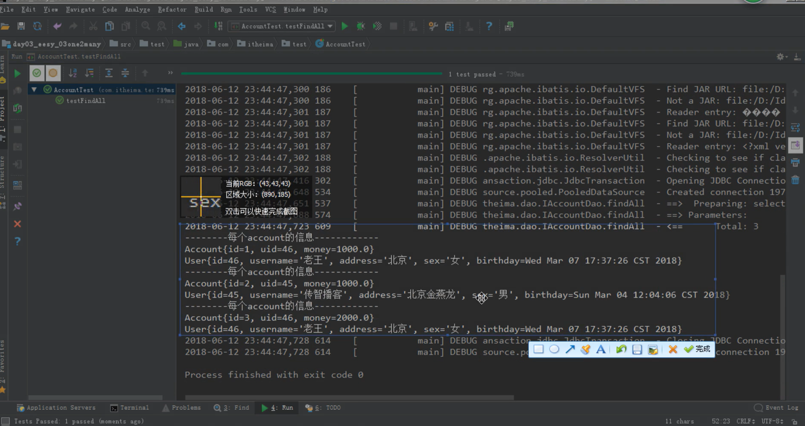
Task: Toggle sort alphabetically button in test toolbar
Action: 73,73
